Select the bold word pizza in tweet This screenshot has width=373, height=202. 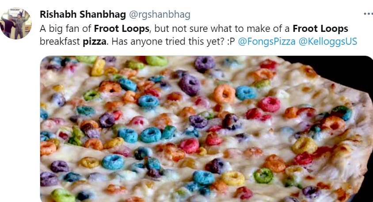(x=94, y=42)
